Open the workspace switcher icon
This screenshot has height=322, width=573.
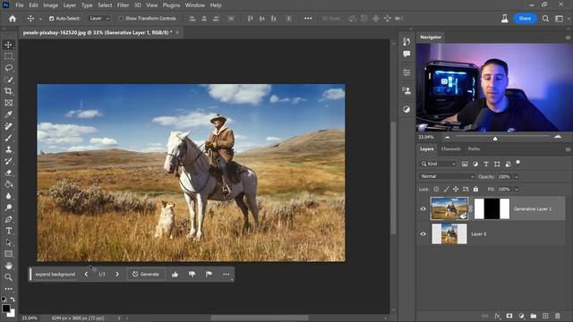point(559,18)
